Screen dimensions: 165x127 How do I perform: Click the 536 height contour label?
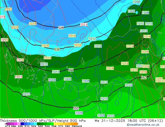click(x=57, y=49)
